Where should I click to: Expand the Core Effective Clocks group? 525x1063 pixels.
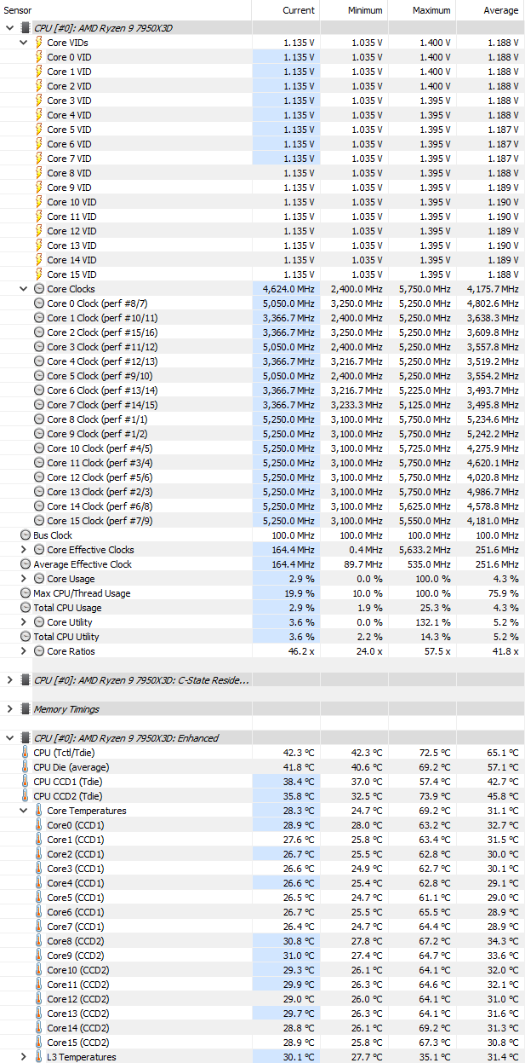[x=23, y=550]
